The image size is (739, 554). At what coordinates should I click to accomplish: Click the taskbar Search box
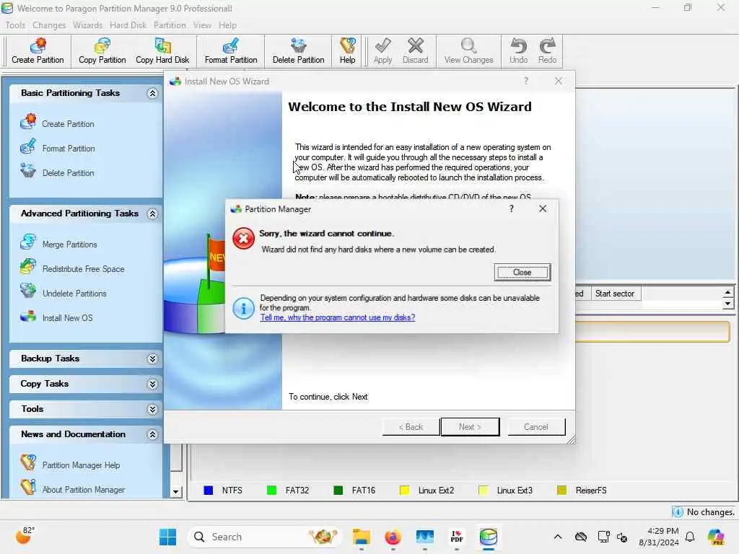point(264,537)
